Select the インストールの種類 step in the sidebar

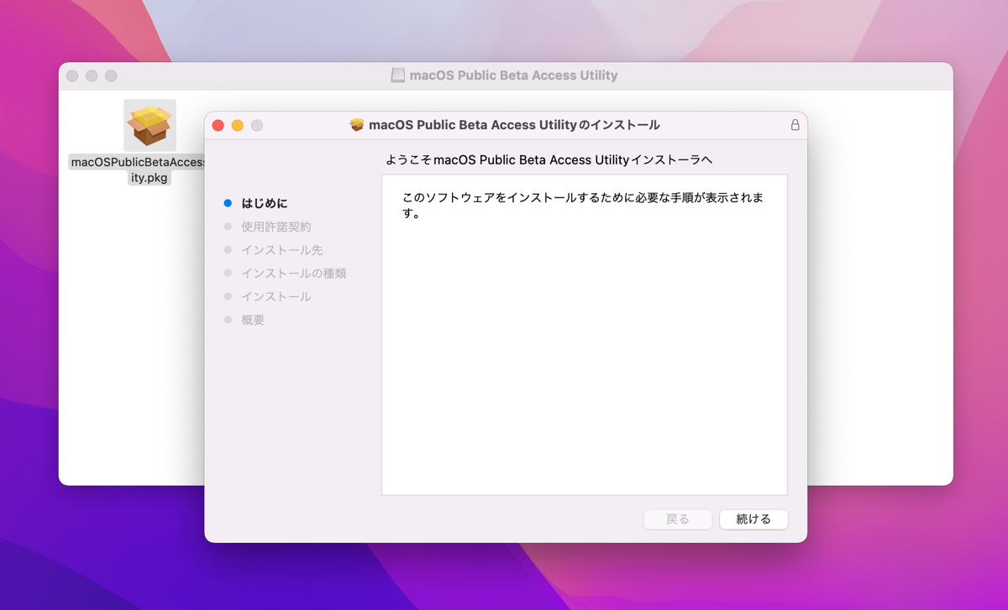click(294, 274)
